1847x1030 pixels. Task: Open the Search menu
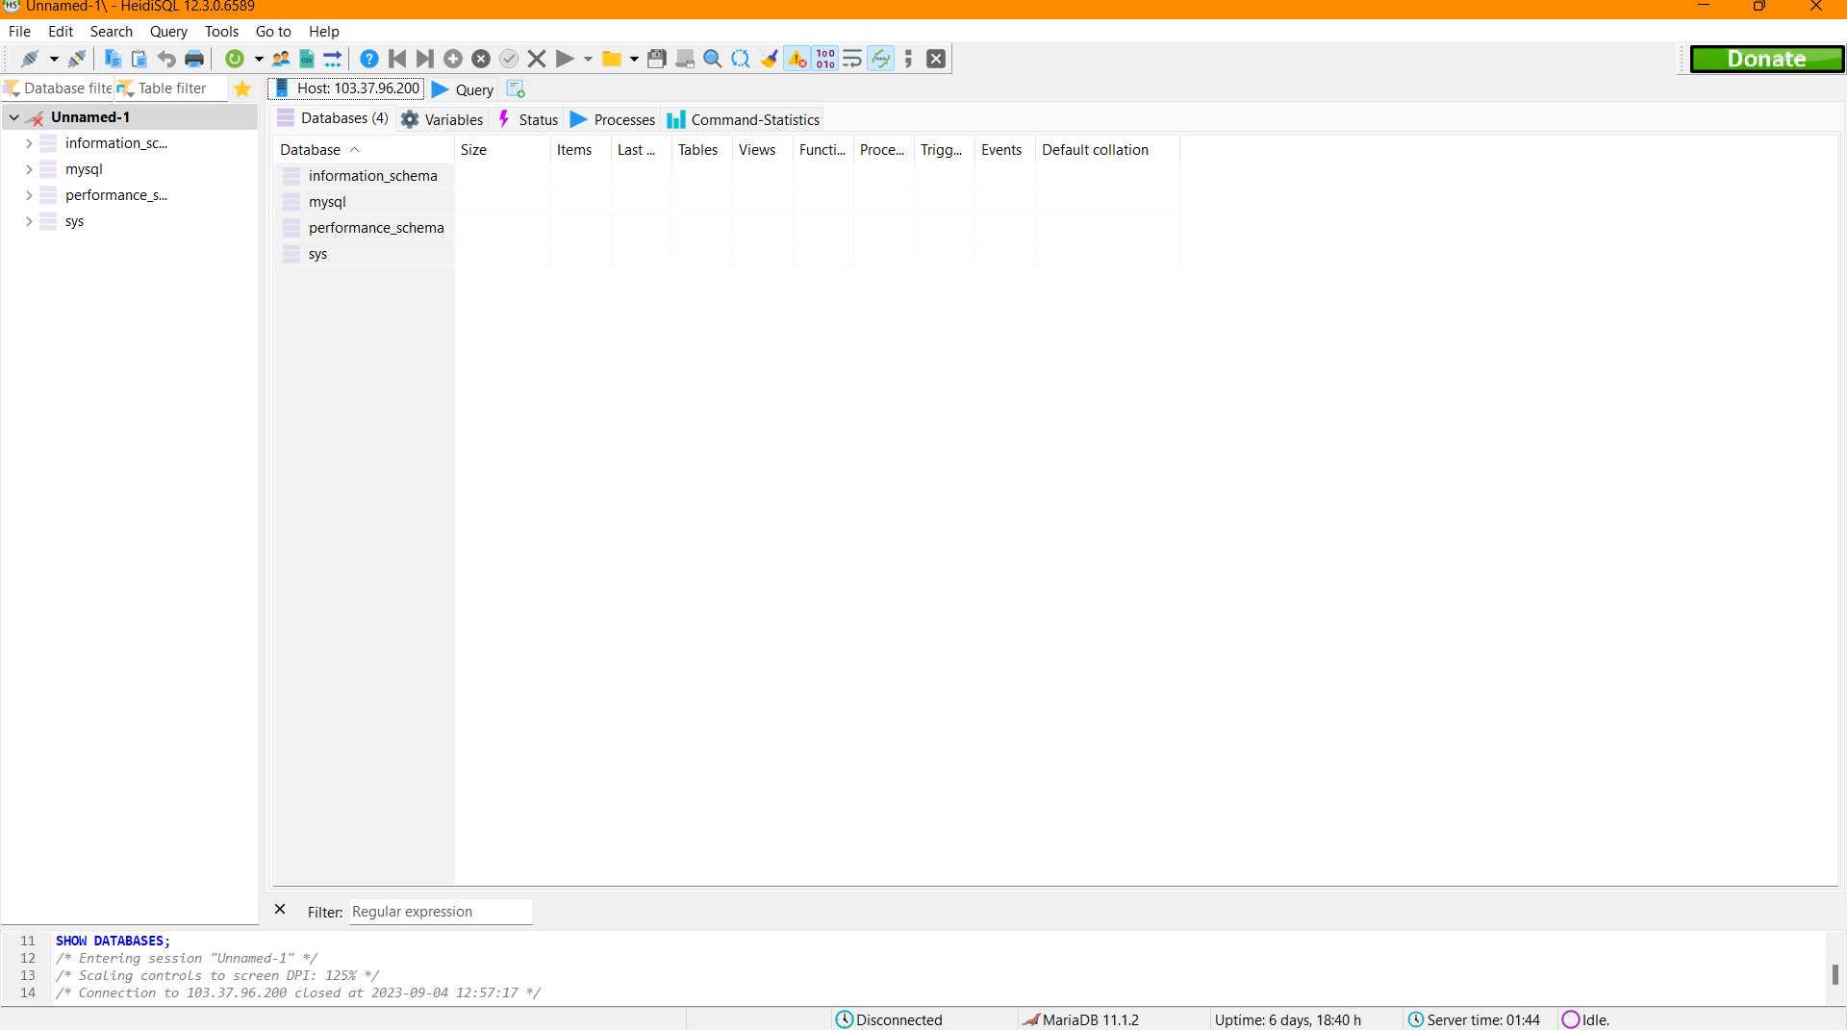[112, 32]
